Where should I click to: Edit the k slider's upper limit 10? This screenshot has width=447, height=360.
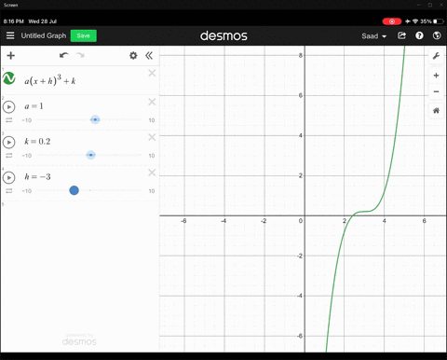152,156
